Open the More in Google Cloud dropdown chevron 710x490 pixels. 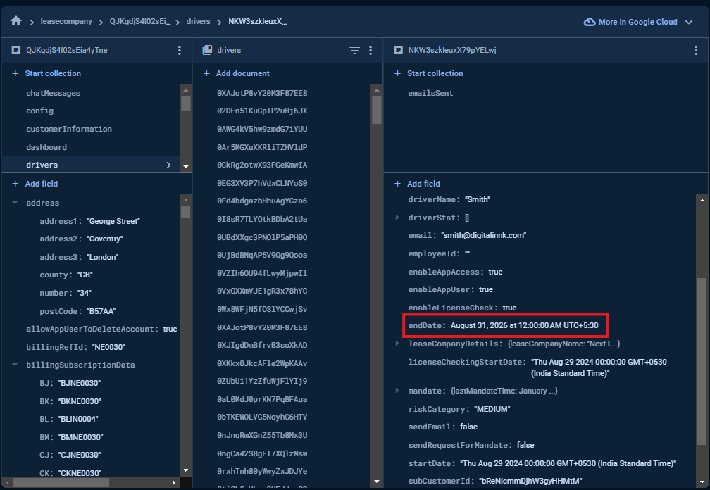click(689, 22)
